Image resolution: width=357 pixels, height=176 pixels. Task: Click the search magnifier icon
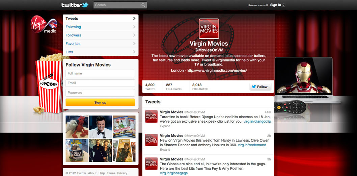[x=143, y=5]
